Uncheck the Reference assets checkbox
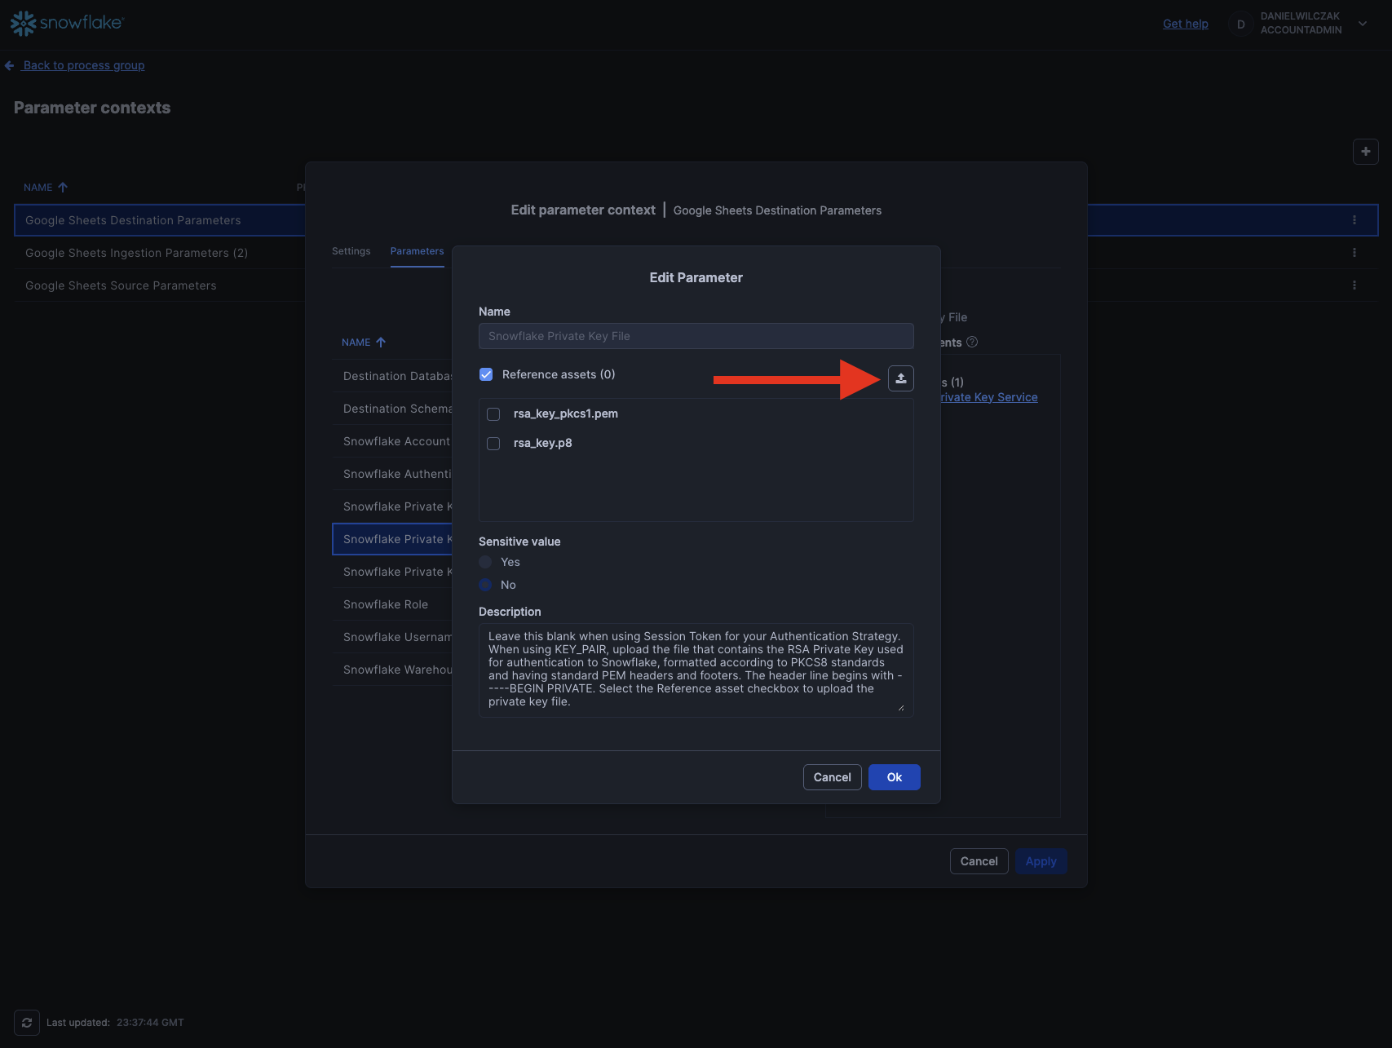The image size is (1392, 1048). pos(486,374)
